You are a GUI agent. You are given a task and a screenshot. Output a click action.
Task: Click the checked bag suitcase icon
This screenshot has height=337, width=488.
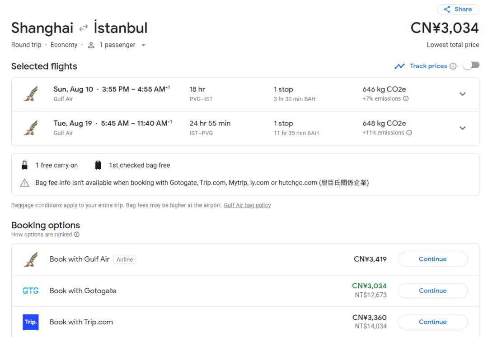(x=98, y=165)
